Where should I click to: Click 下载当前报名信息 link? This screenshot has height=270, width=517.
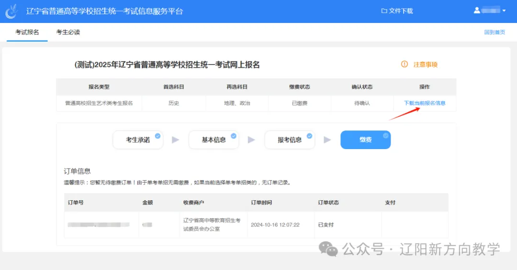tap(425, 103)
